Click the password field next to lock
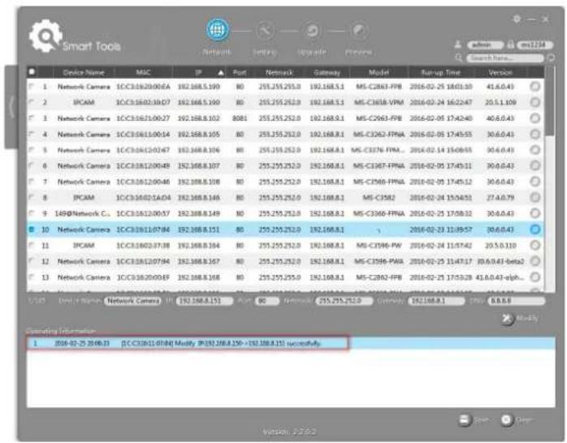The width and height of the screenshot is (567, 443). point(535,45)
